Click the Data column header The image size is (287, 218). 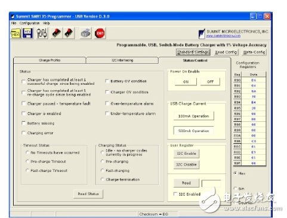pos(254,75)
